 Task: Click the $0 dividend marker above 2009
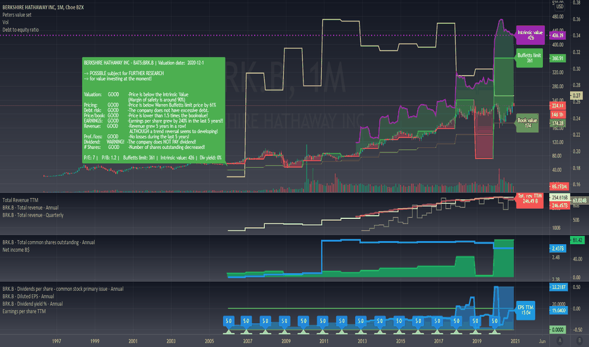[284, 321]
